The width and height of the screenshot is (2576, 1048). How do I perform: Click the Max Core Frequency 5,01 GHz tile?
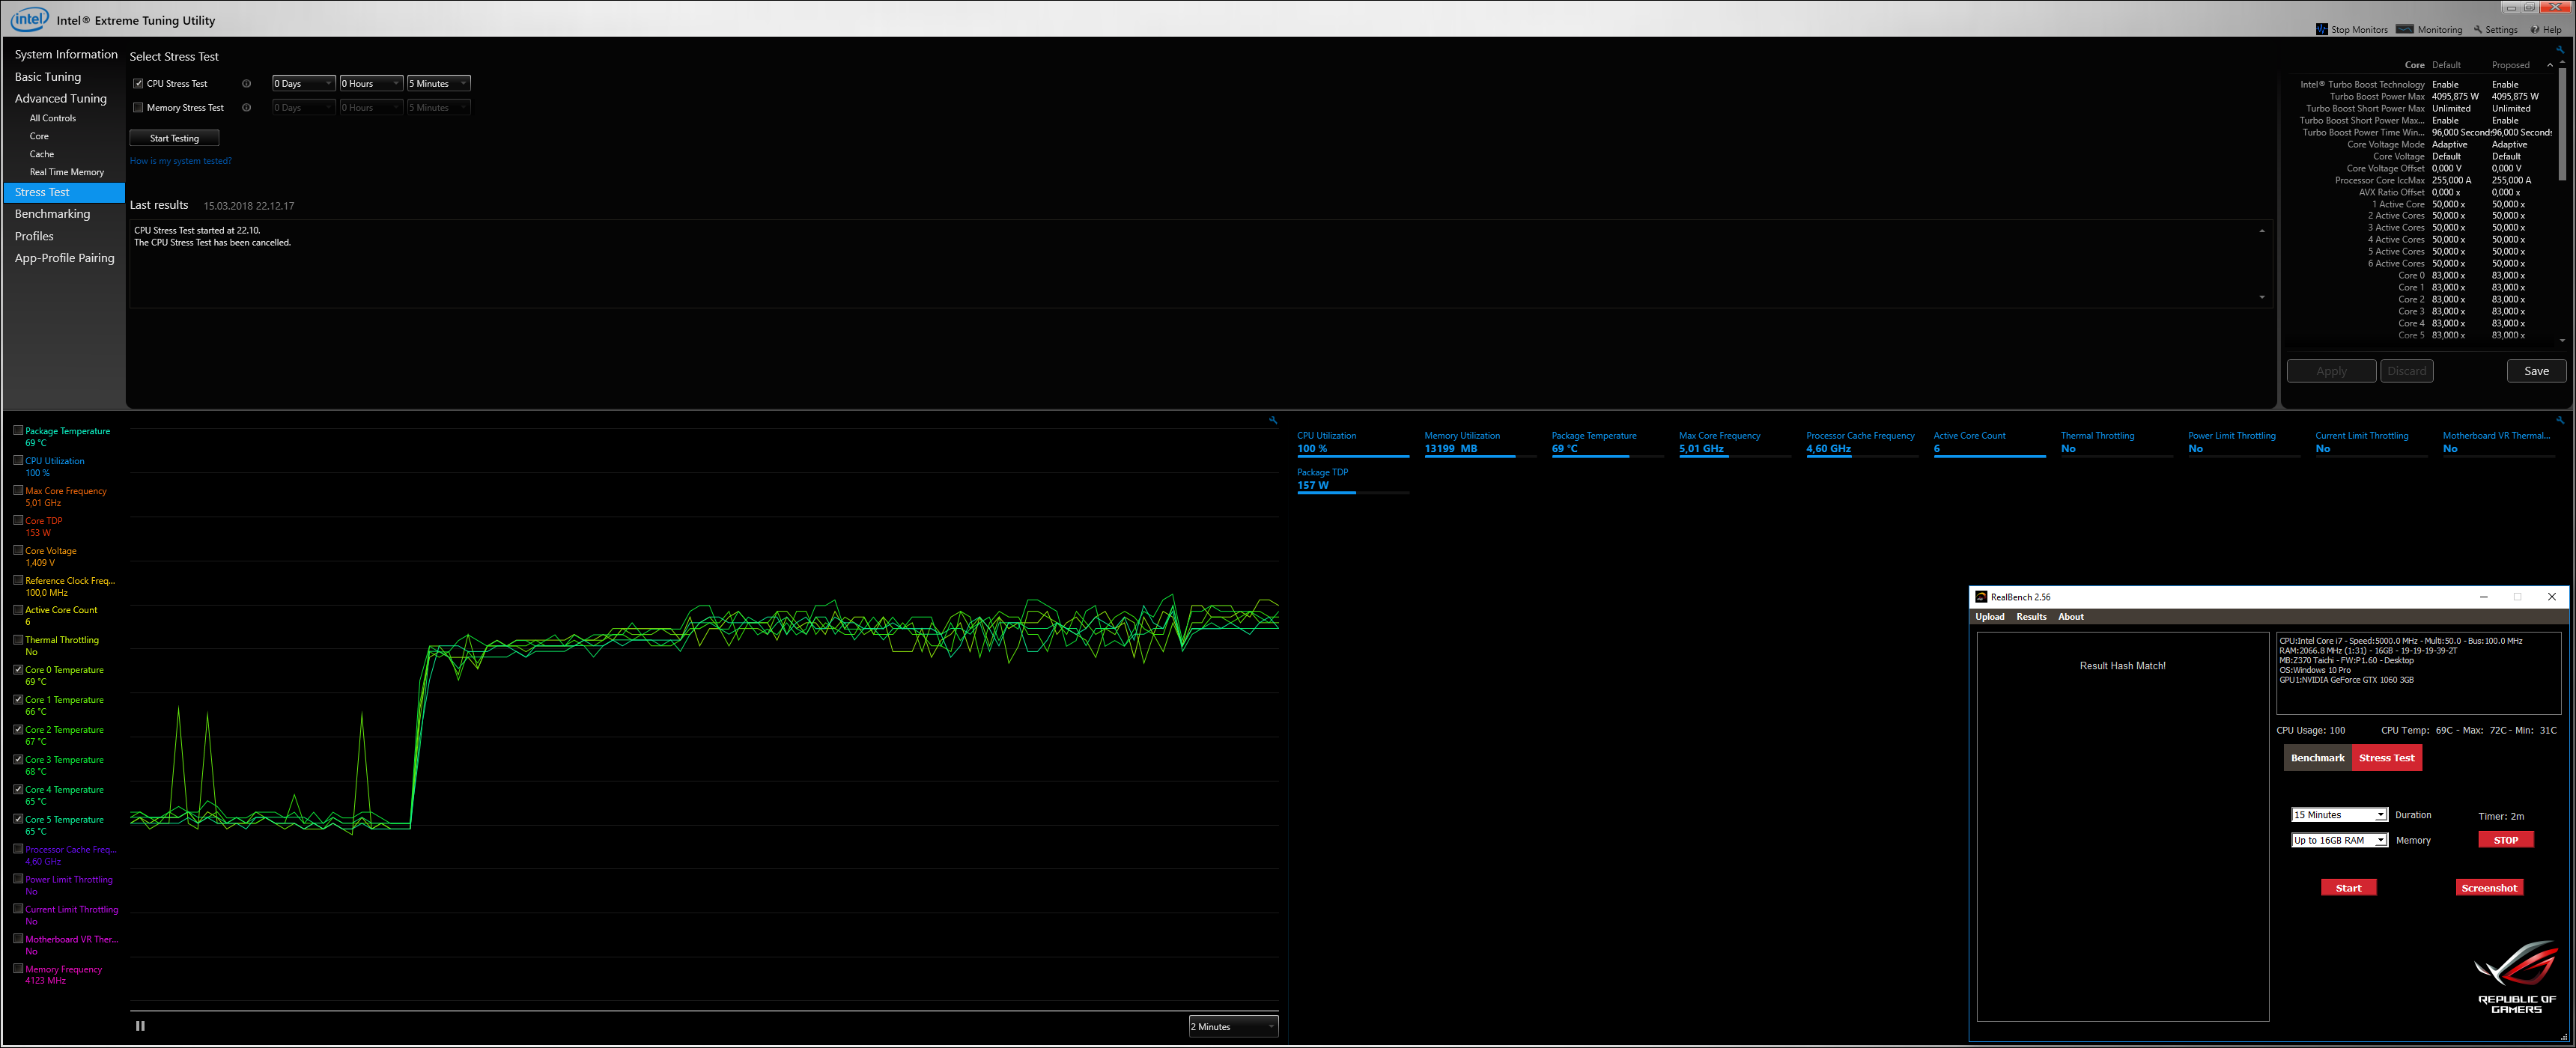[1735, 443]
